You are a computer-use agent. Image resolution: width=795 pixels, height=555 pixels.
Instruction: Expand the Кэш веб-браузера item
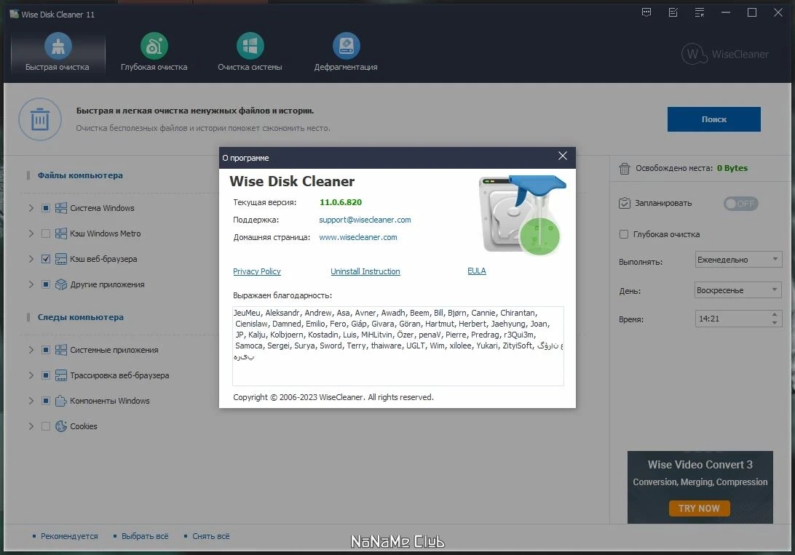click(31, 259)
